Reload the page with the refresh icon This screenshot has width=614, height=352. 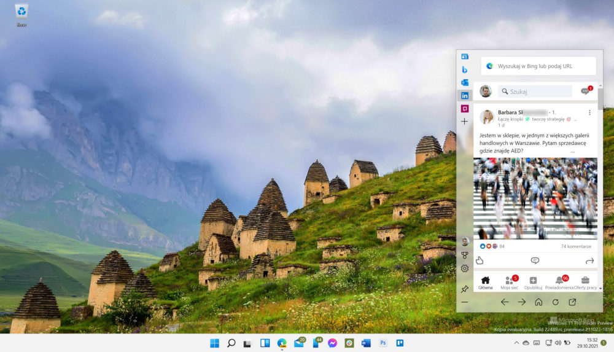coord(555,302)
